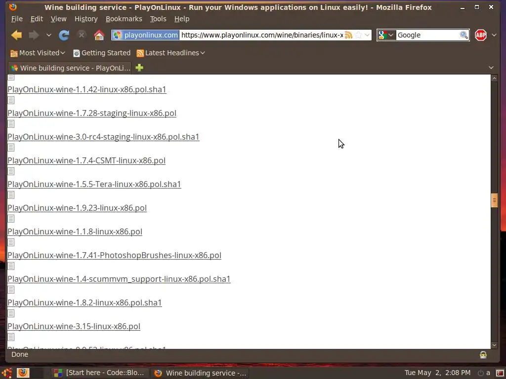Open the Help menu
Screen dimensions: 506x379
click(182, 19)
